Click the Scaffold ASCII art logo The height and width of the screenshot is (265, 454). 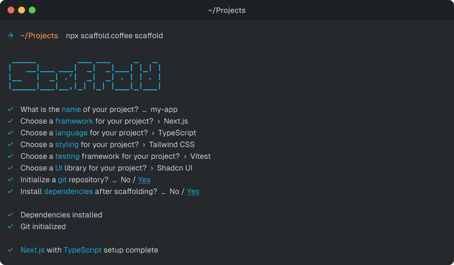point(85,76)
